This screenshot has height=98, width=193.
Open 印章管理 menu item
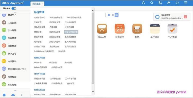(x=38, y=22)
